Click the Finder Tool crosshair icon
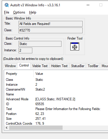 point(75,46)
